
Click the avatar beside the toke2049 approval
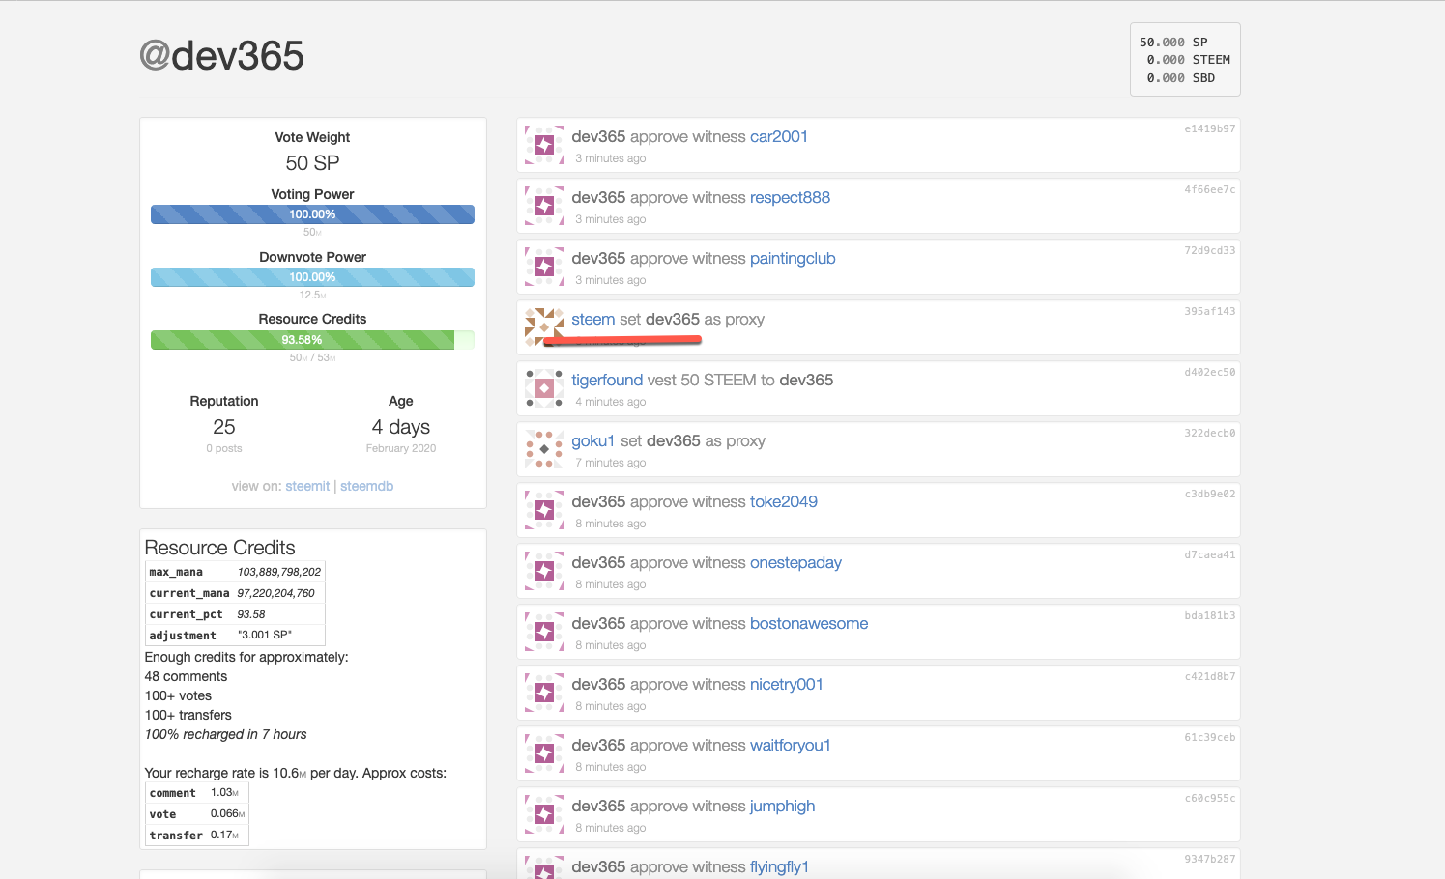tap(544, 510)
